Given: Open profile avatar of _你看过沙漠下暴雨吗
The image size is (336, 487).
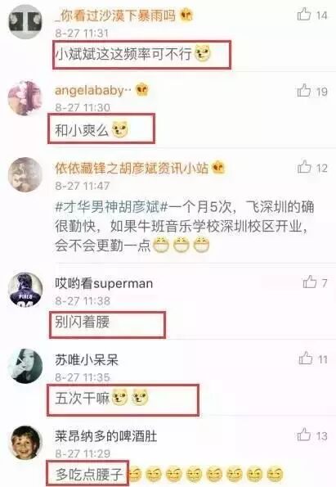Looking at the screenshot, I should pyautogui.click(x=25, y=21).
